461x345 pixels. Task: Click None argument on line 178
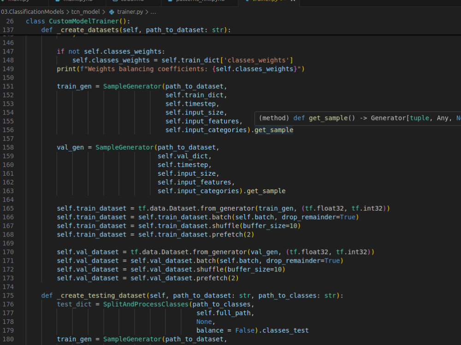click(204, 322)
